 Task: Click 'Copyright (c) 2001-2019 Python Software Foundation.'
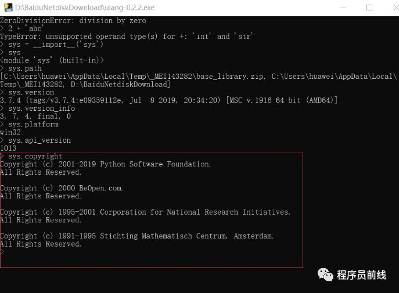[x=105, y=164]
